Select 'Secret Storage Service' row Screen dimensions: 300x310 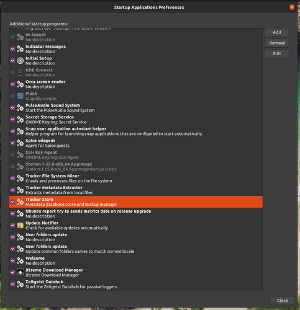136,120
